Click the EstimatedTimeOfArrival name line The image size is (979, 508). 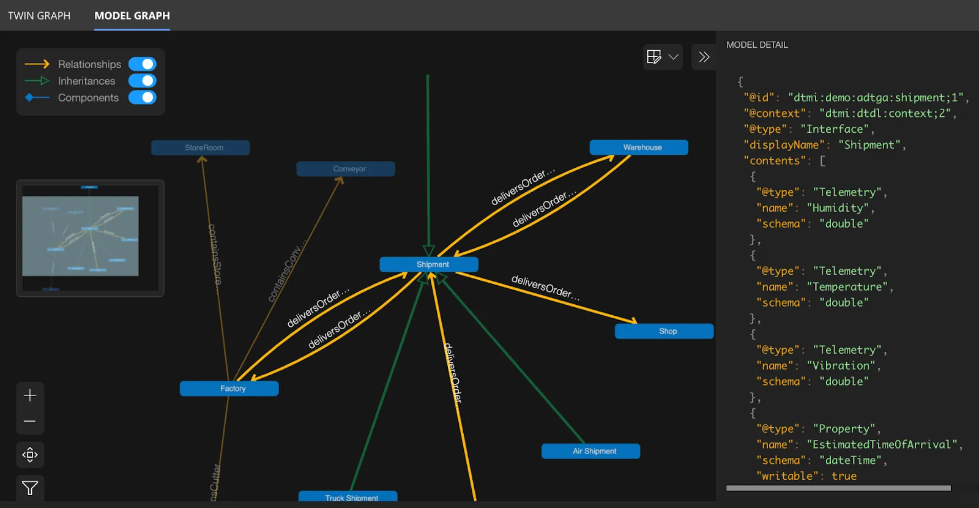click(x=860, y=445)
